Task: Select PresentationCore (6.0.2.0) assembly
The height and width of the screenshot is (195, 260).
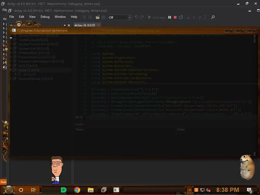Action: coord(37,57)
